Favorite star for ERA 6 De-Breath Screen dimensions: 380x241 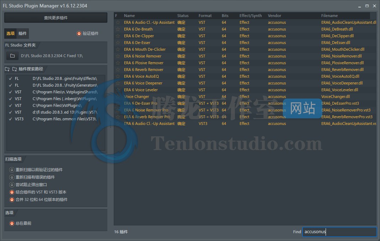118,29
